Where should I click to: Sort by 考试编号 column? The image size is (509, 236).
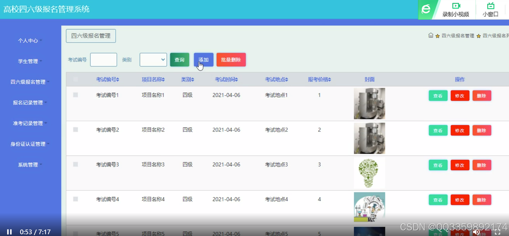[107, 79]
